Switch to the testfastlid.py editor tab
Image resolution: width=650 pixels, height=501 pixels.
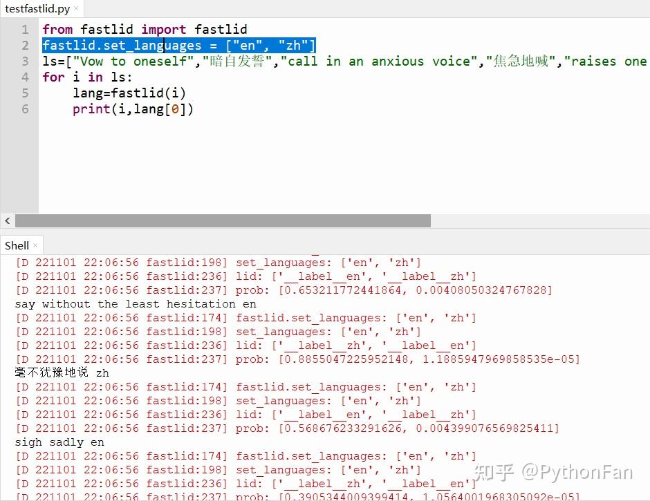38,9
